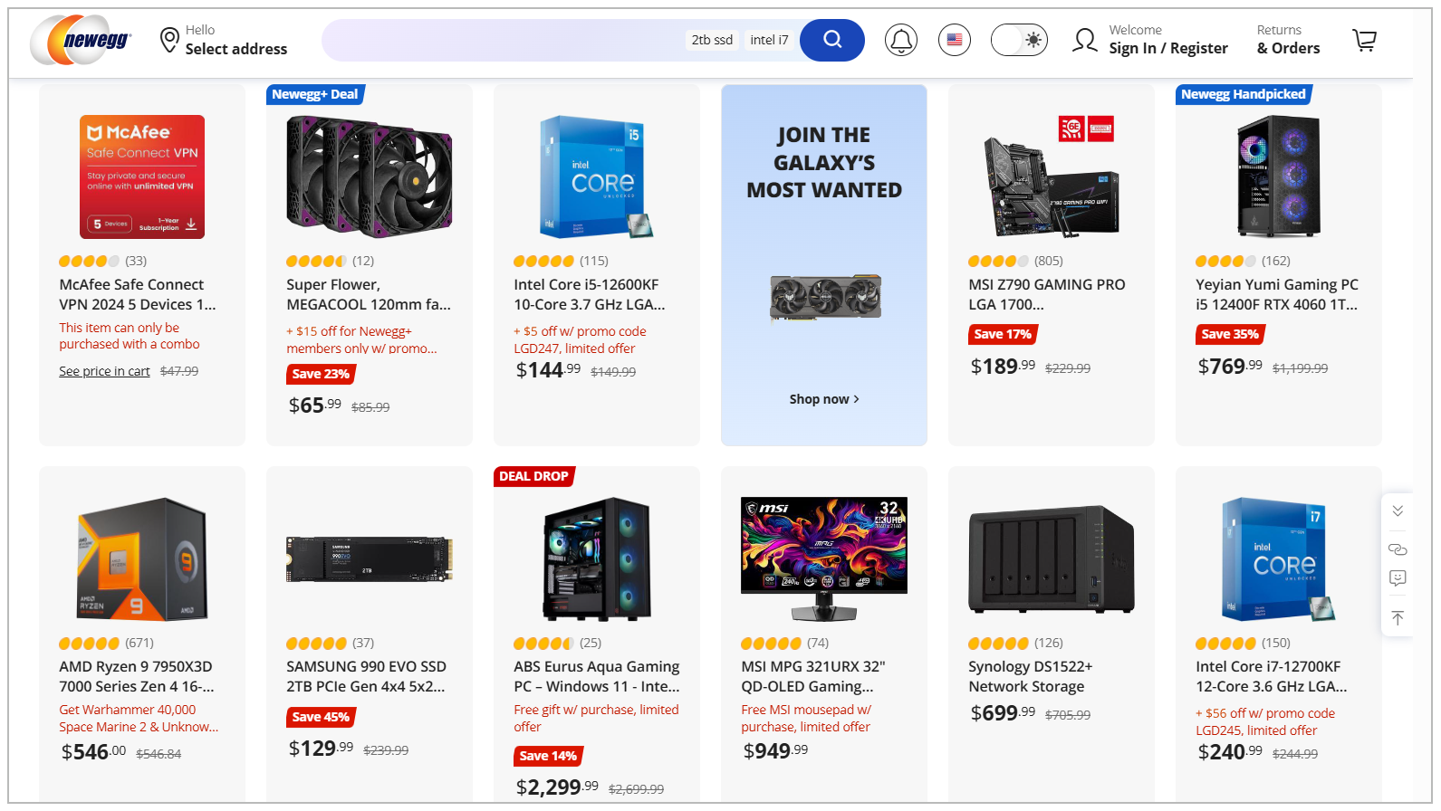Click the See price in cart link

tap(103, 370)
